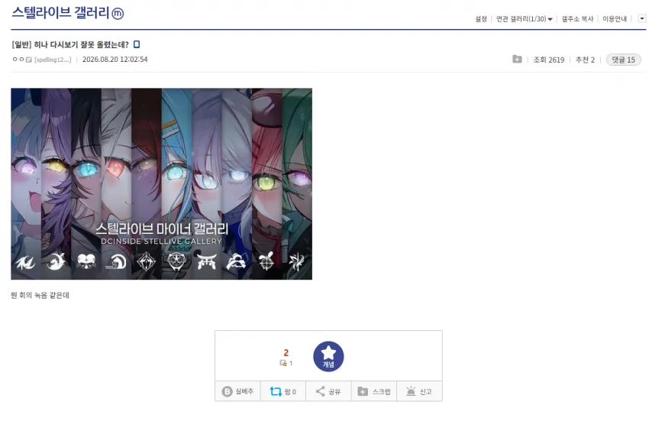Click the torii gate emblem in banner
This screenshot has height=431, width=649.
pos(207,261)
